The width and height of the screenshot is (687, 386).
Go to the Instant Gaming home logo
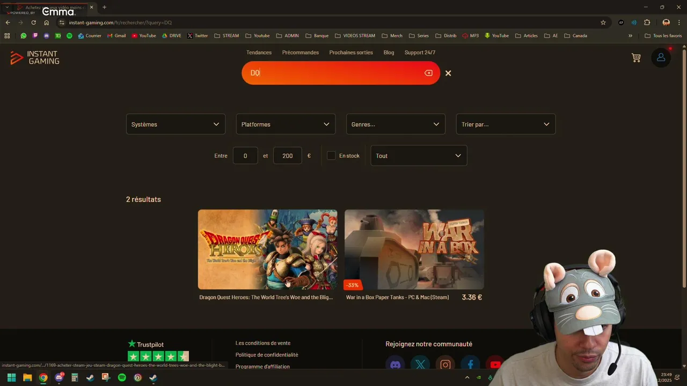[x=35, y=58]
